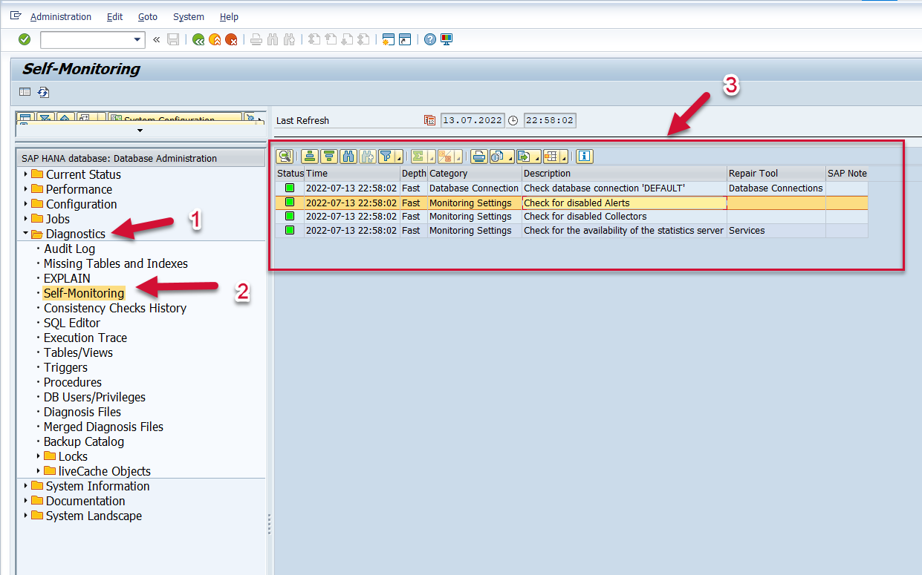Open SQL Editor in the Diagnostics tree
Screen dimensions: 922x575
71,323
